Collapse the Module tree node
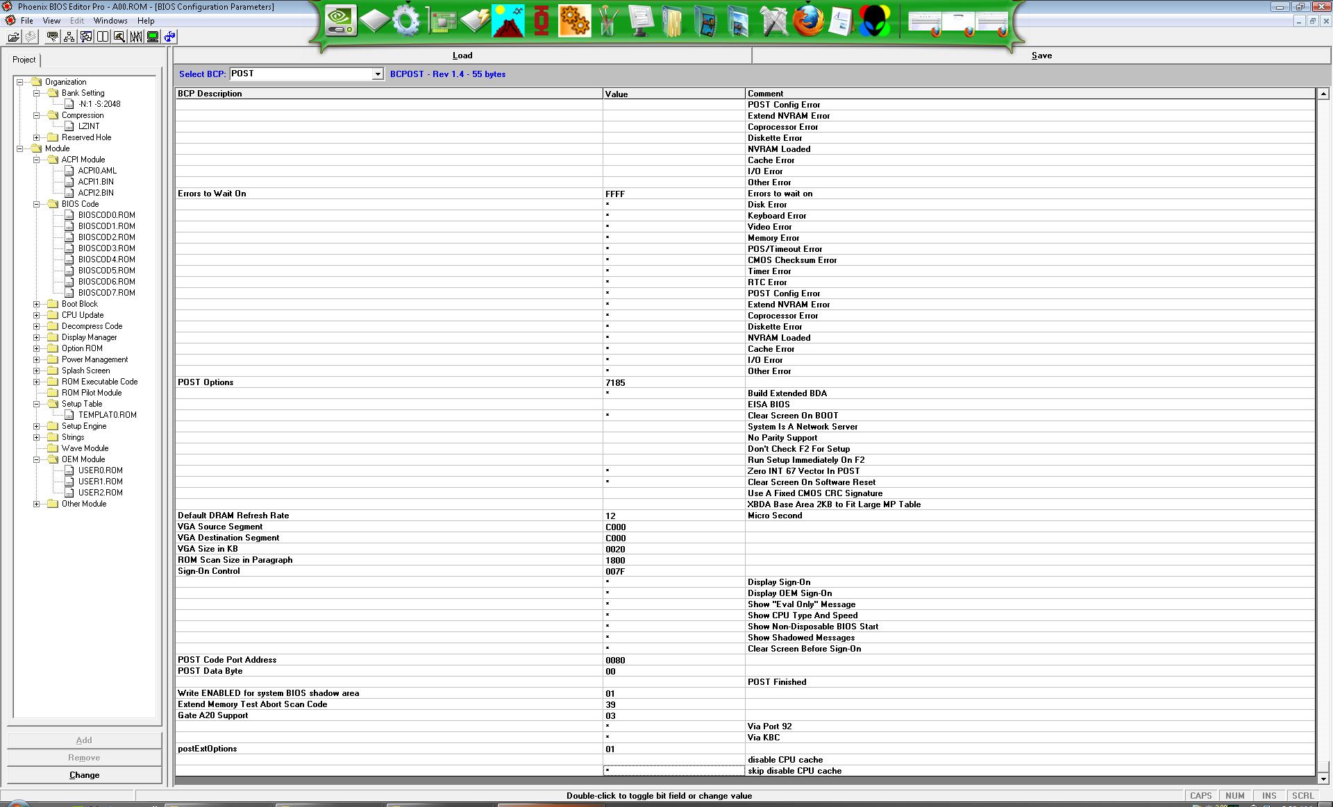Viewport: 1333px width, 807px height. click(x=20, y=148)
